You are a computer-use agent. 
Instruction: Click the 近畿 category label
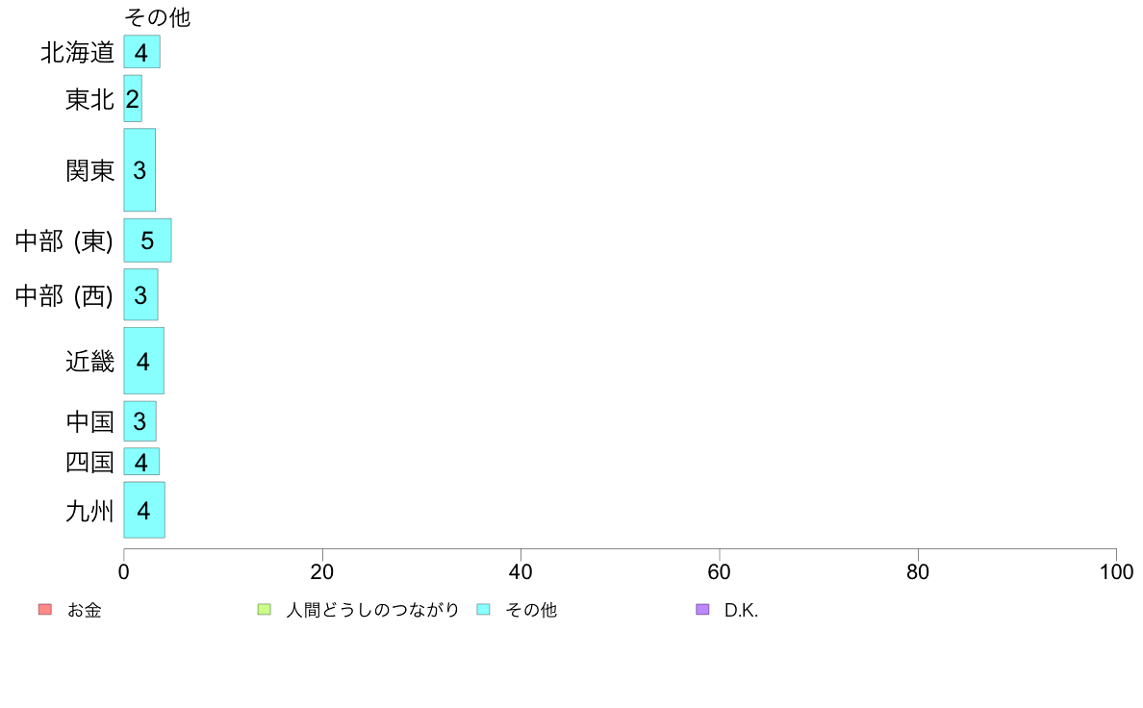[x=89, y=361]
